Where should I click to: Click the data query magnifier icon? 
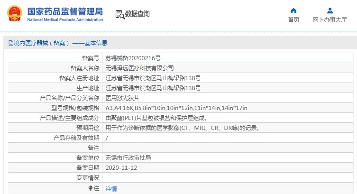click(x=120, y=14)
